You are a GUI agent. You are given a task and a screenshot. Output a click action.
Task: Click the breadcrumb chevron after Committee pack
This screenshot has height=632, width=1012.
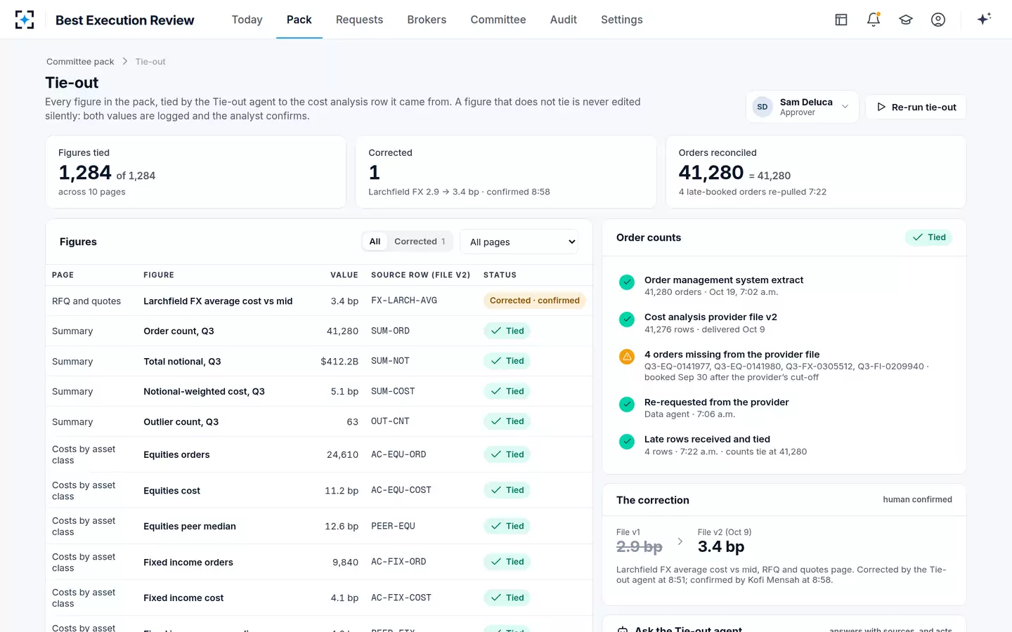pos(125,61)
